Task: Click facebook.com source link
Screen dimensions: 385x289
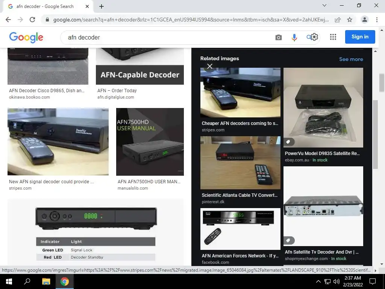Action: pyautogui.click(x=215, y=262)
